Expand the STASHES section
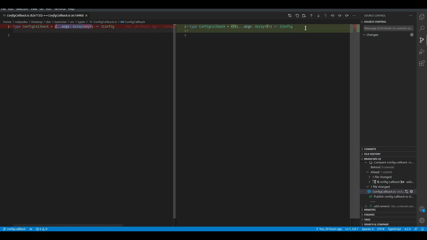427x240 pixels. (x=388, y=215)
